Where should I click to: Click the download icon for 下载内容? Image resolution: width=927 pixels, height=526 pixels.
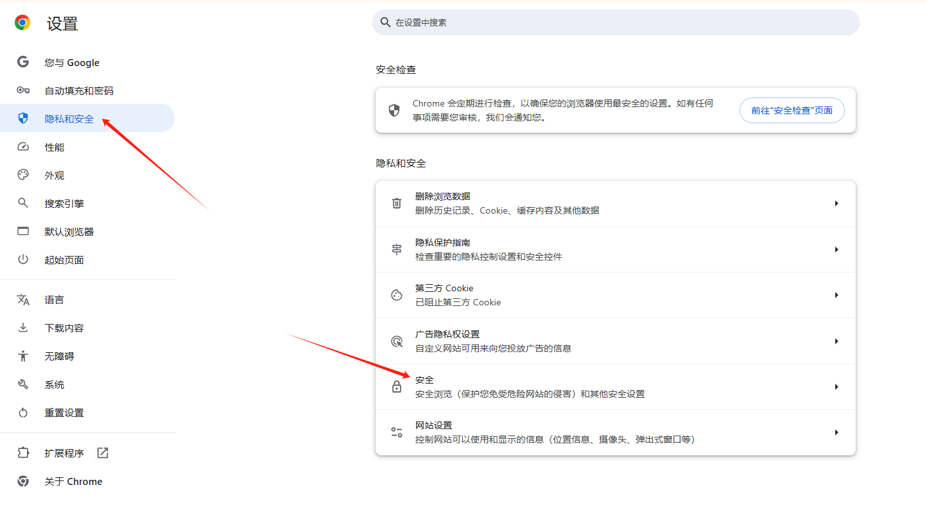click(x=23, y=328)
